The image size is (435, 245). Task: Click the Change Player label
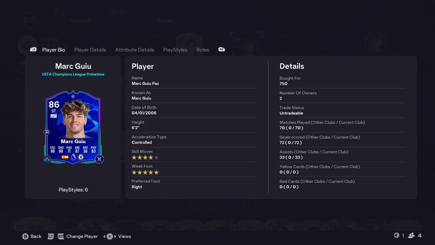coord(82,236)
